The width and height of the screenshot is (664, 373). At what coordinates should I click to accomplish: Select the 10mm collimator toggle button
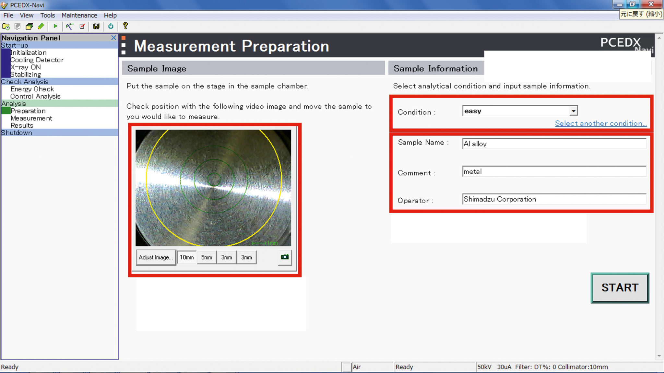pos(187,257)
